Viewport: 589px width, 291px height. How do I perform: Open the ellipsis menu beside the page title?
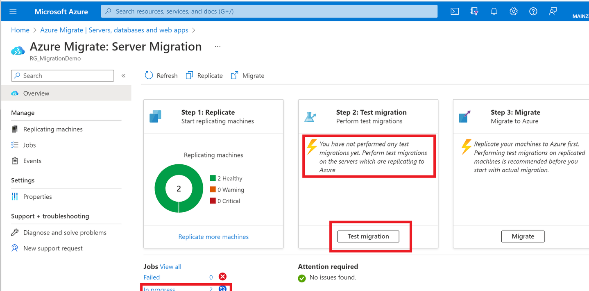click(x=217, y=47)
